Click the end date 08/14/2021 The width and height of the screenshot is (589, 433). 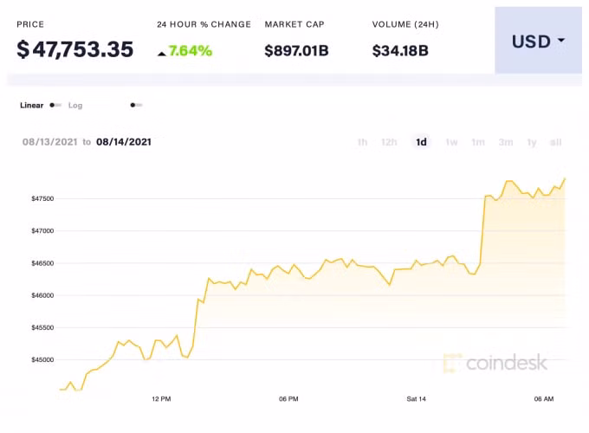point(124,142)
